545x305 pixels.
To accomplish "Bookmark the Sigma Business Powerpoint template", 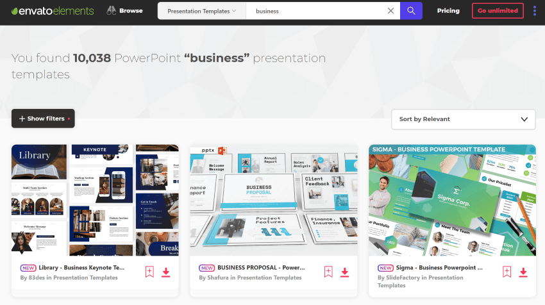I will coord(507,272).
